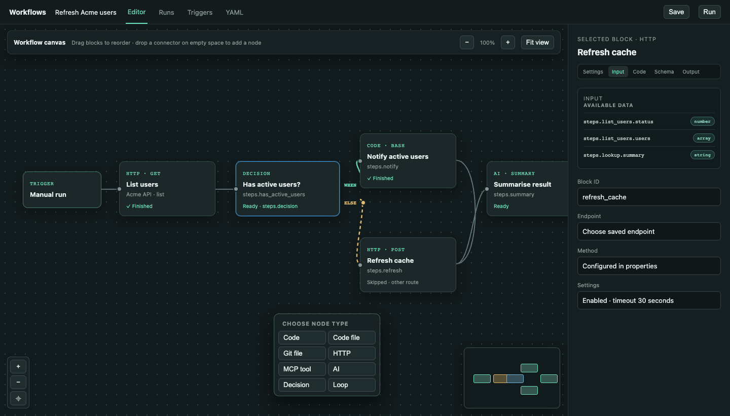Image resolution: width=730 pixels, height=416 pixels.
Task: Click the bottom-left zoom out minus control
Action: 18,382
